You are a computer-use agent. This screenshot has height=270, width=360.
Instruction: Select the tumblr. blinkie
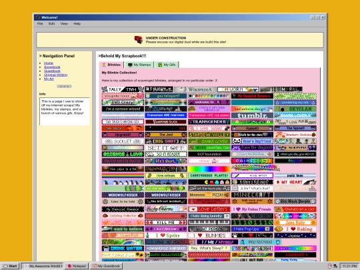252,115
